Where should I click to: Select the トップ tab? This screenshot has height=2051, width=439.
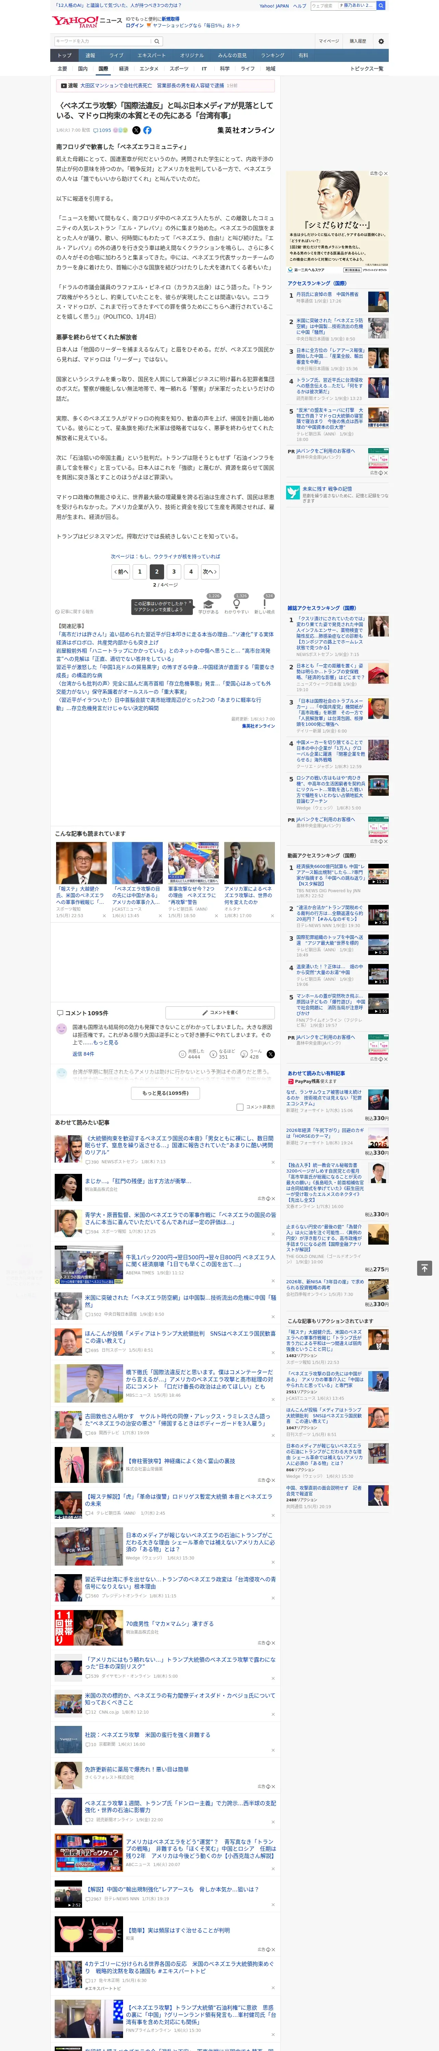tap(65, 56)
